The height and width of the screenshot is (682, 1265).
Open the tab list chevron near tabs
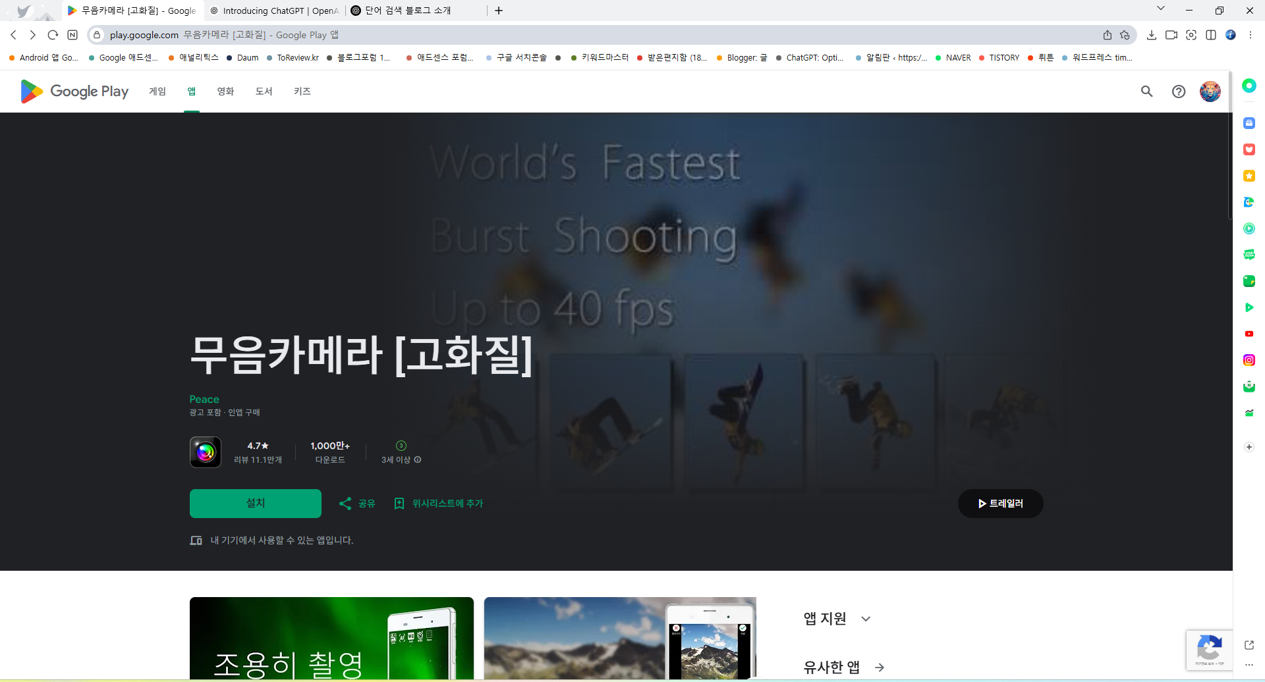coord(1161,9)
